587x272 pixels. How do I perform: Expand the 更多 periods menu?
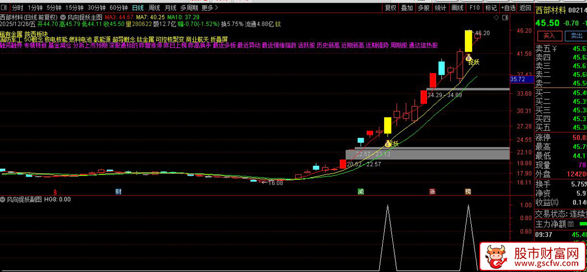210,7
